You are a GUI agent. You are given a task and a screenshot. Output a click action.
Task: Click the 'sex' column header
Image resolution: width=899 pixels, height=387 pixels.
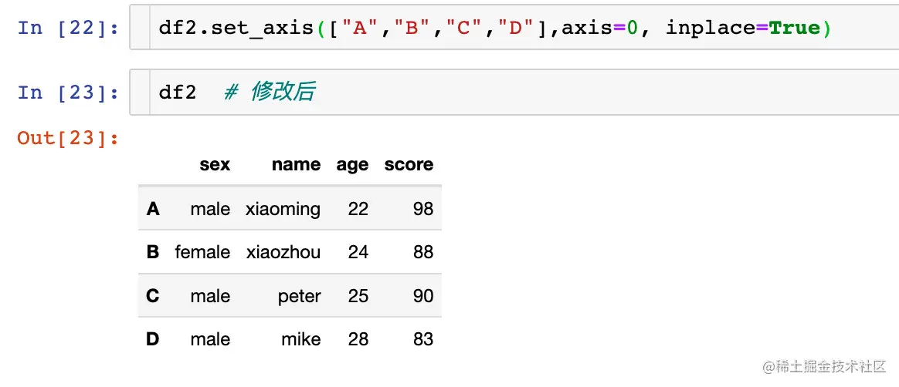coord(215,165)
